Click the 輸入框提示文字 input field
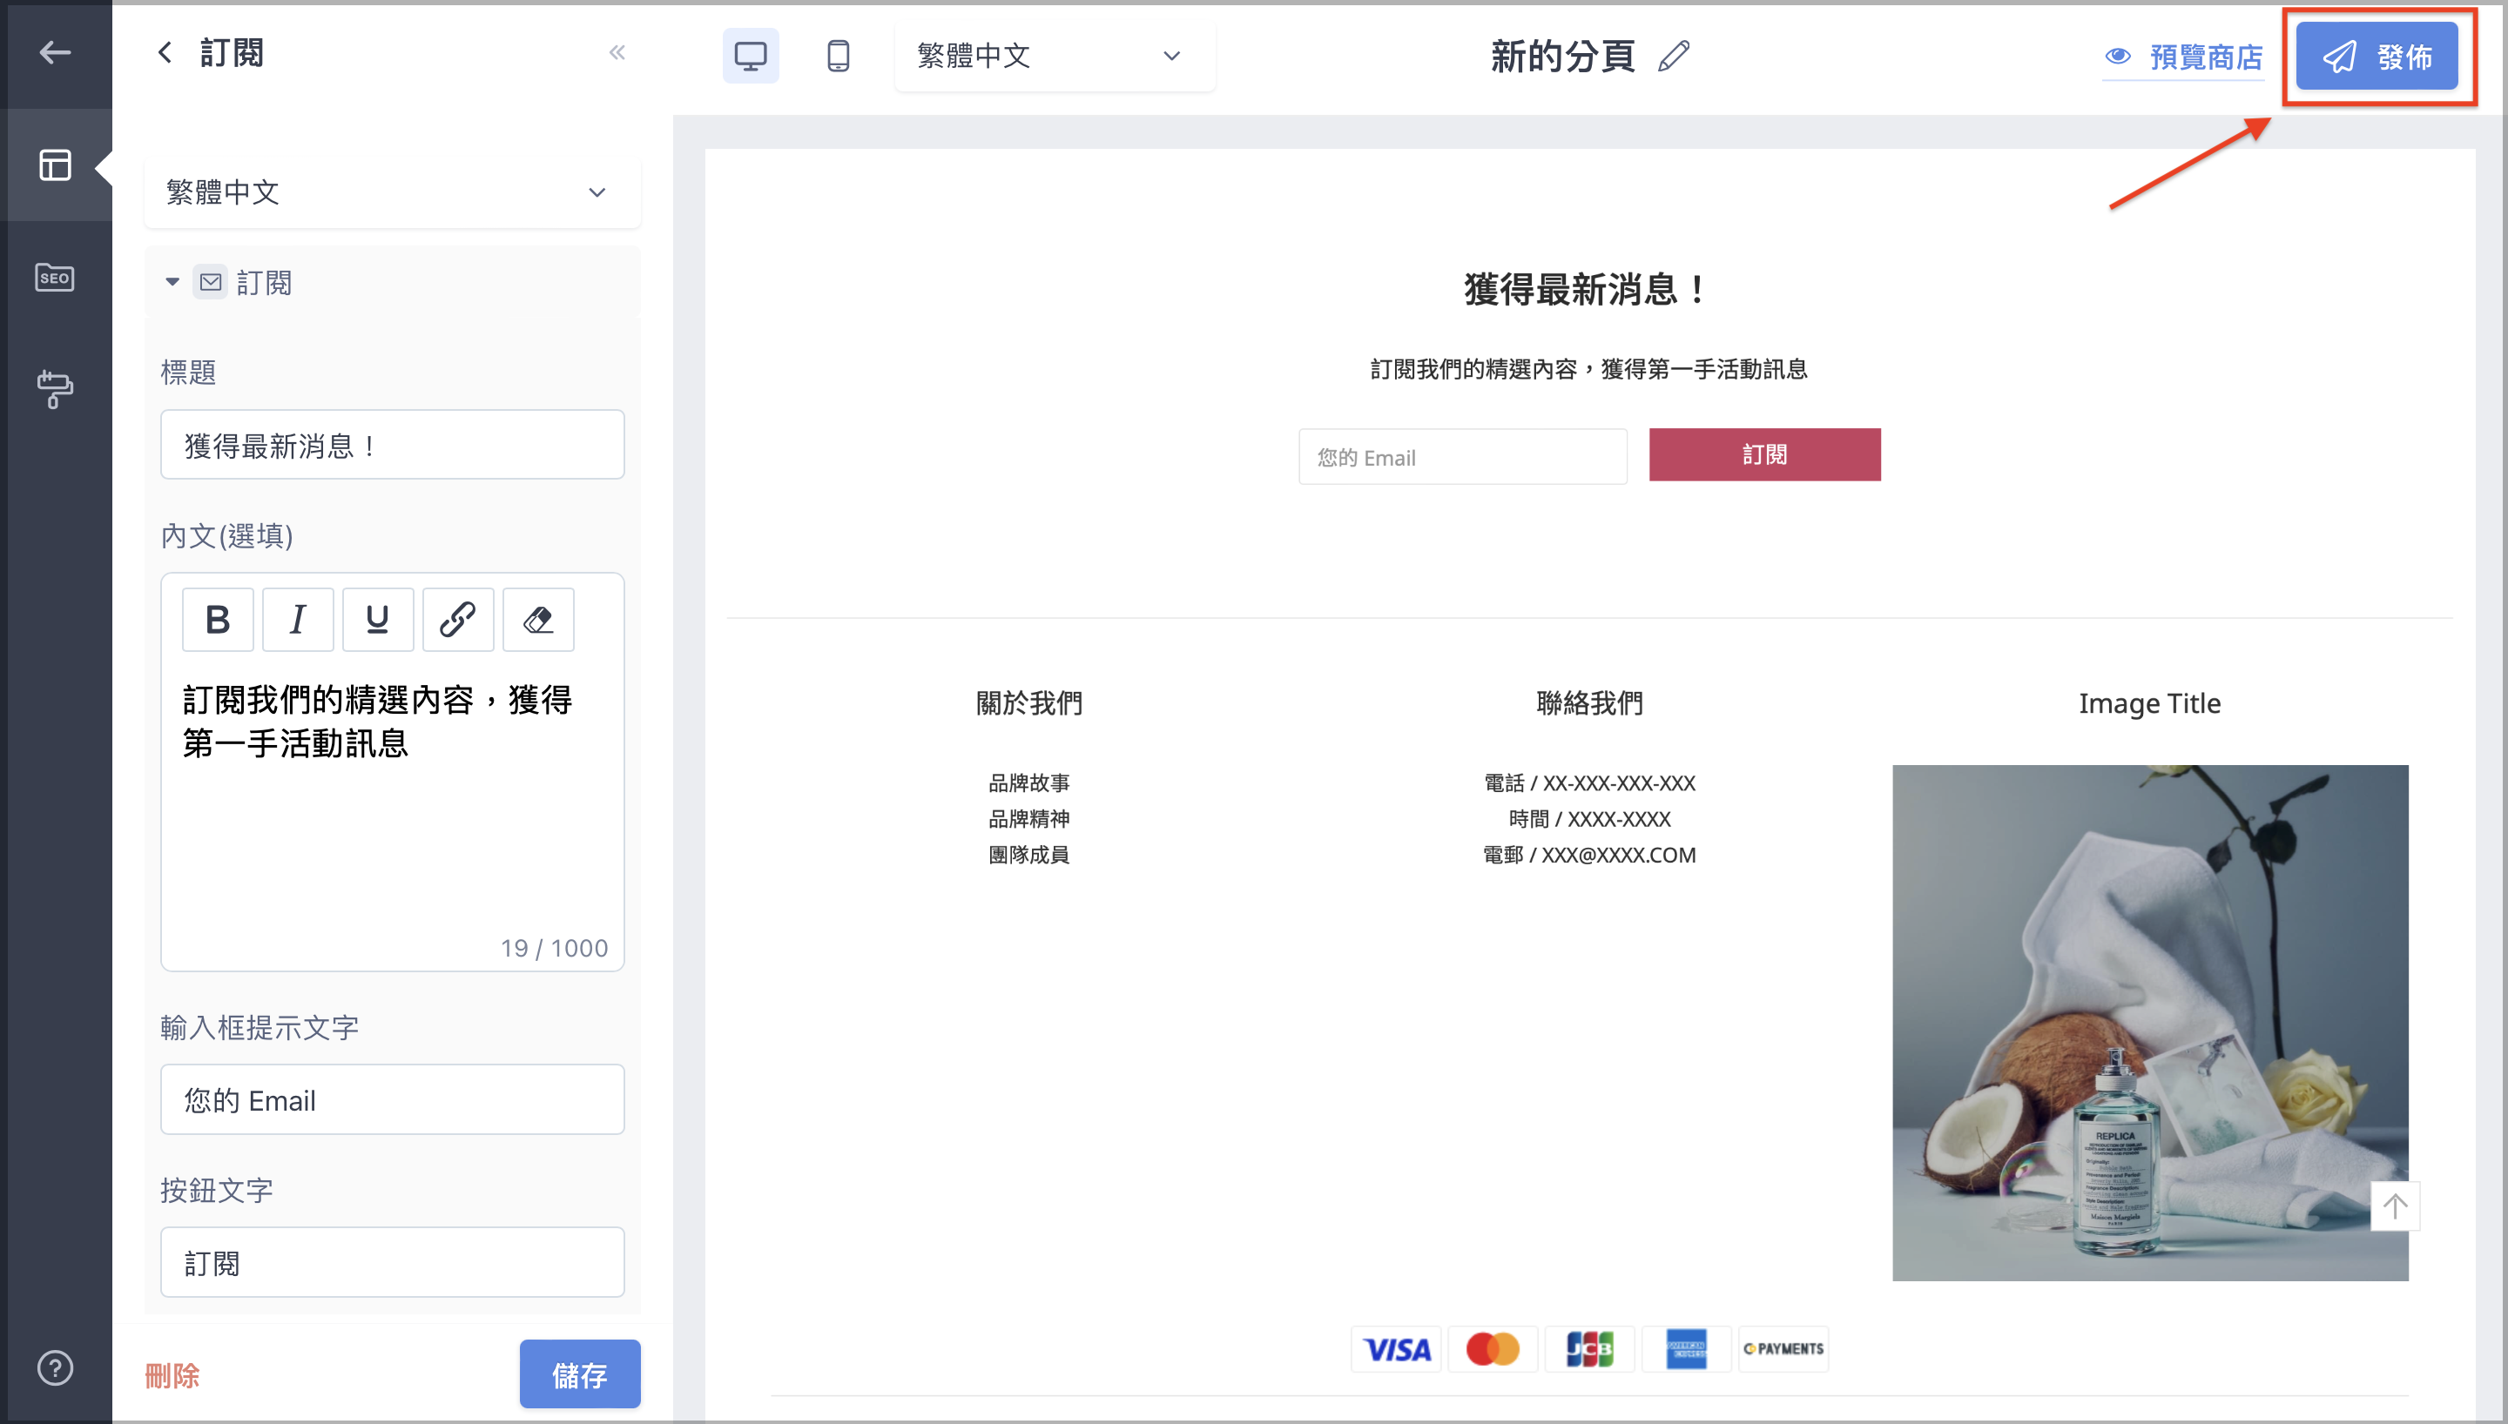Screen dimensions: 2508x1424 tap(392, 1100)
